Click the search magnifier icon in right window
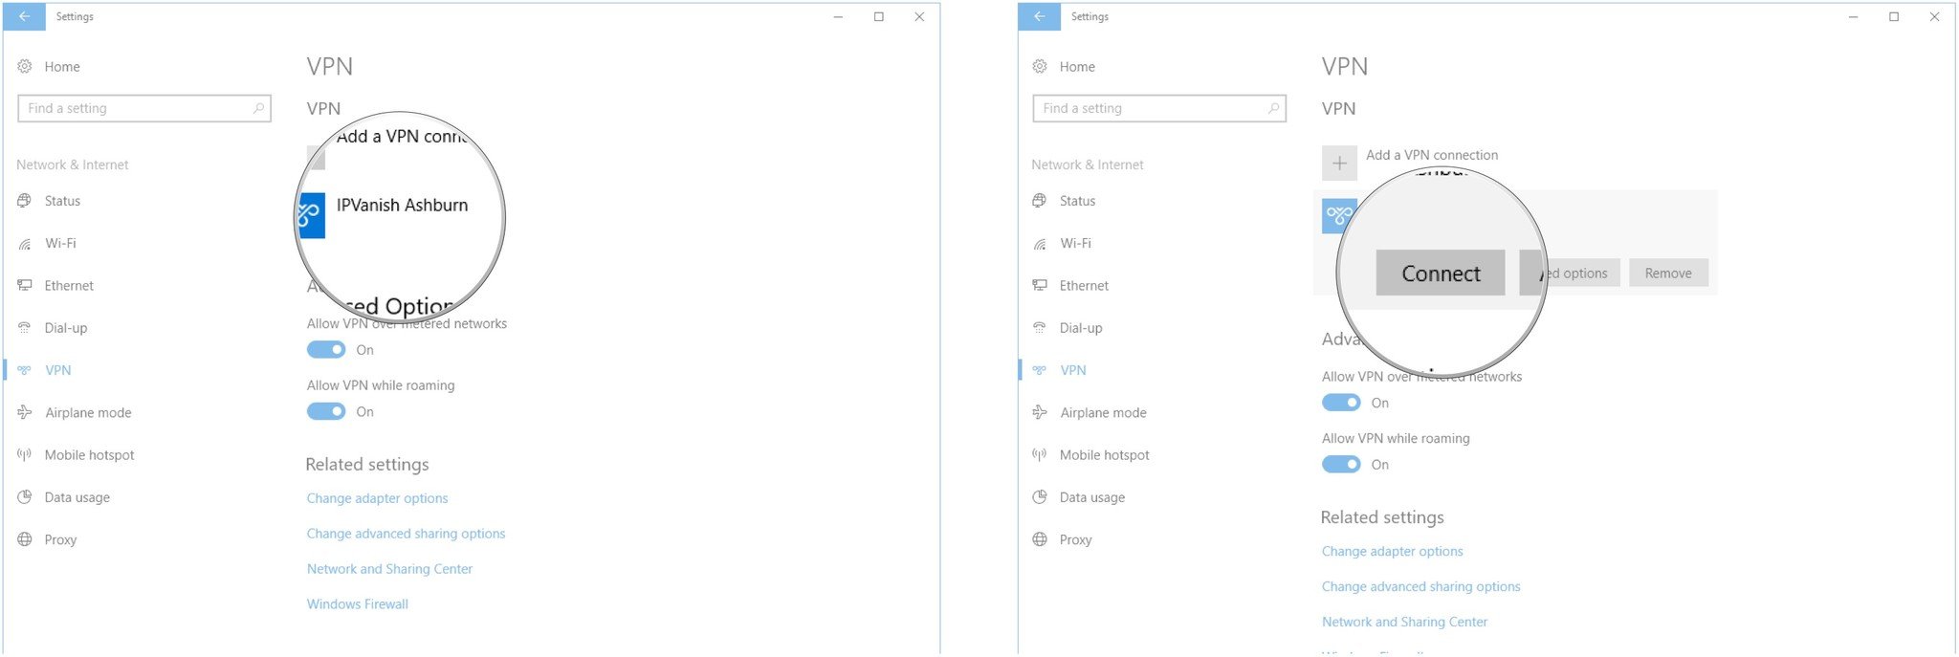This screenshot has width=1959, height=657. tap(1273, 108)
